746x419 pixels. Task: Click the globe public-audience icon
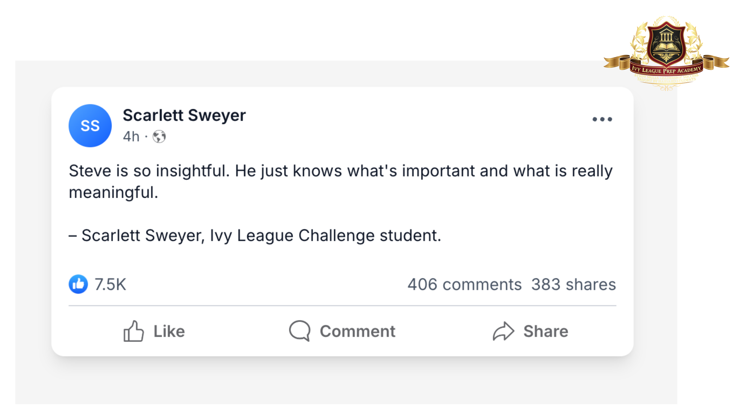point(159,137)
